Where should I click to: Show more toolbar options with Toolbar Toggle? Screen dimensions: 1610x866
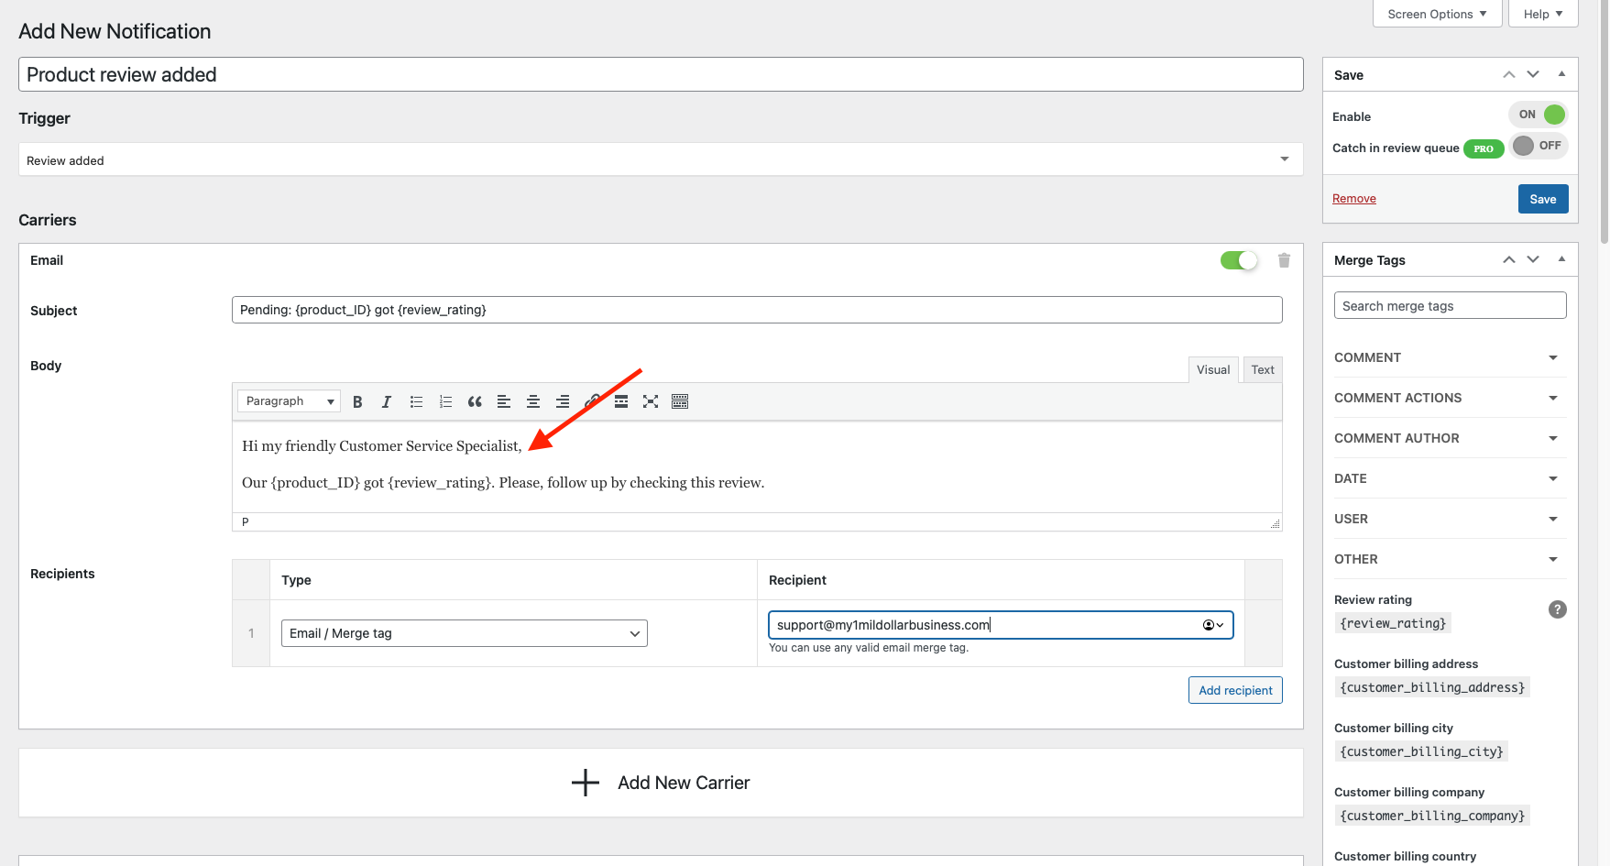[680, 401]
